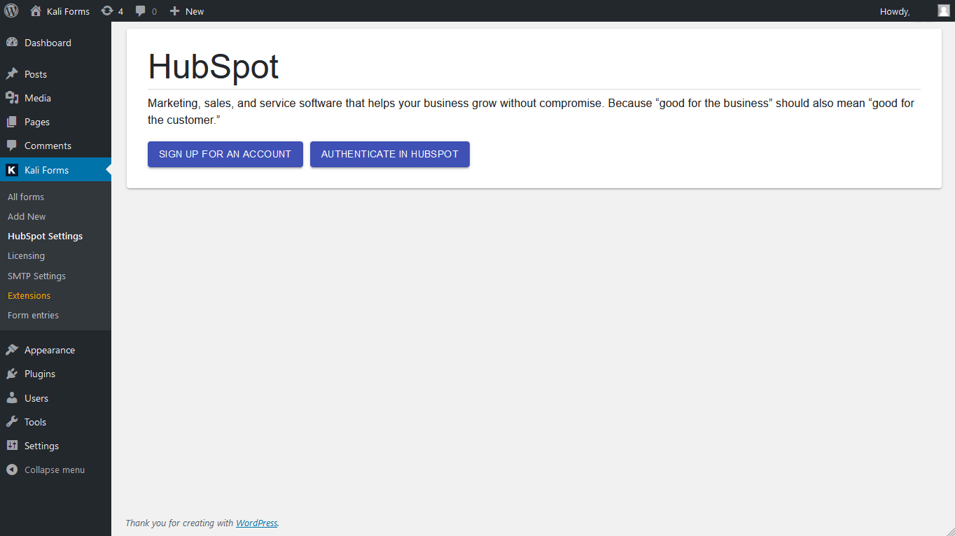Click the Appearance paintbrush icon
Viewport: 955px width, 536px height.
point(12,350)
